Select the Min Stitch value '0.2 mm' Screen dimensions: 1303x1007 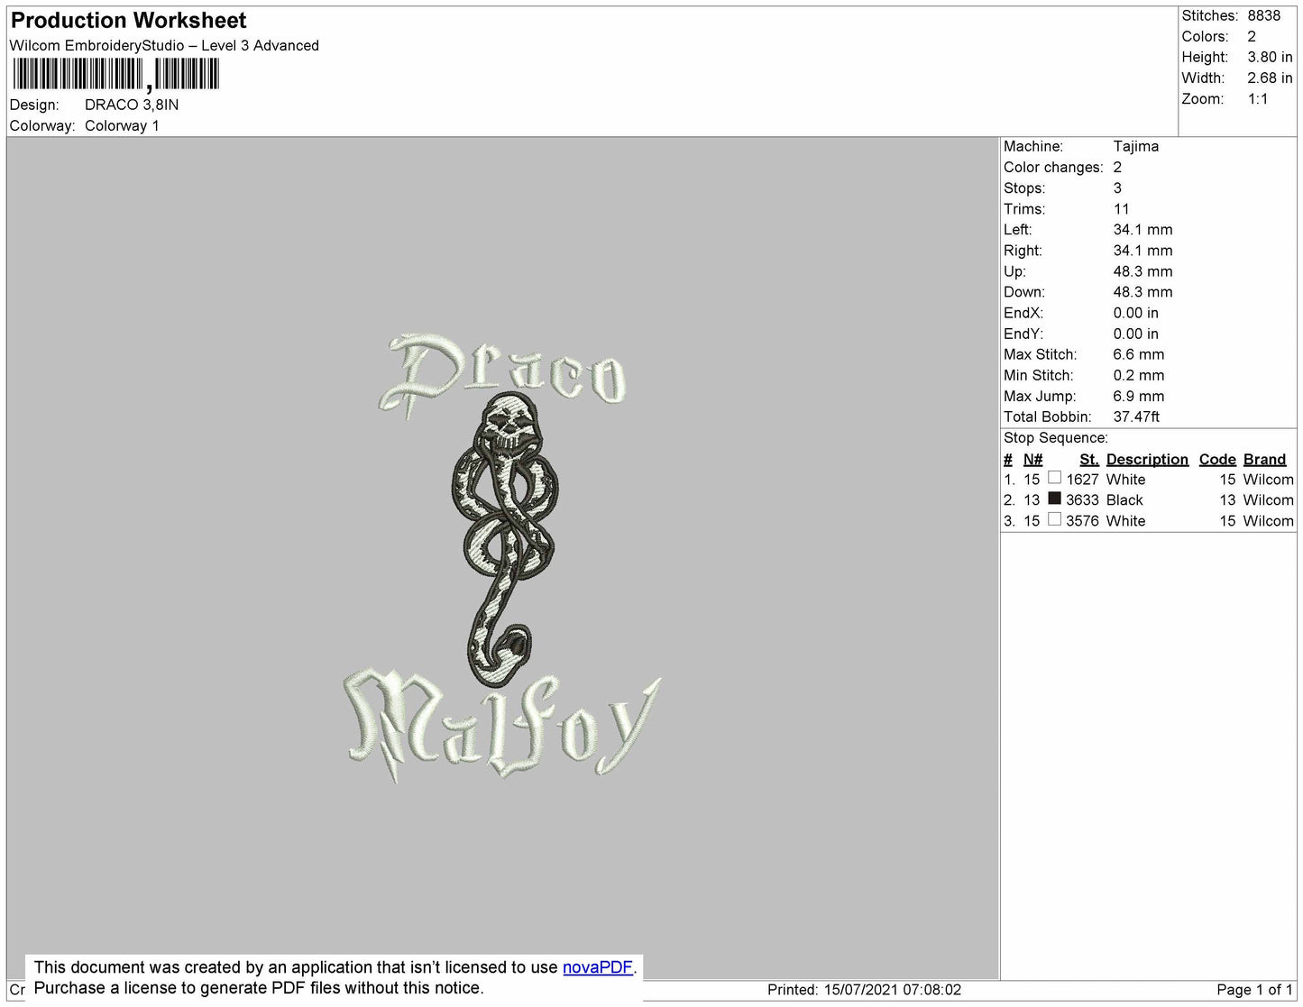point(1139,375)
